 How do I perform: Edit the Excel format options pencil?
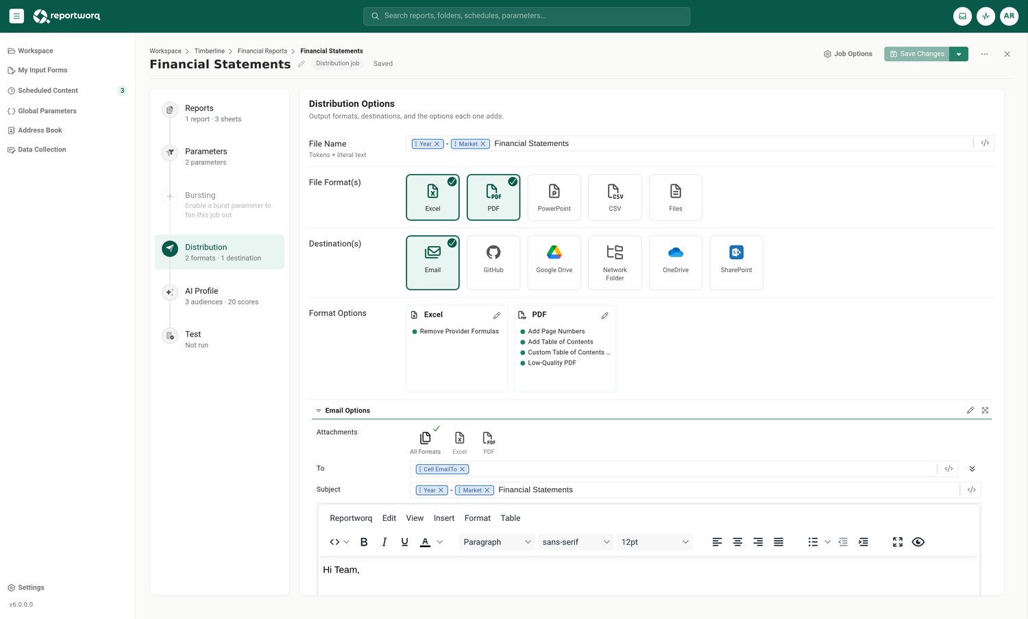coord(497,315)
